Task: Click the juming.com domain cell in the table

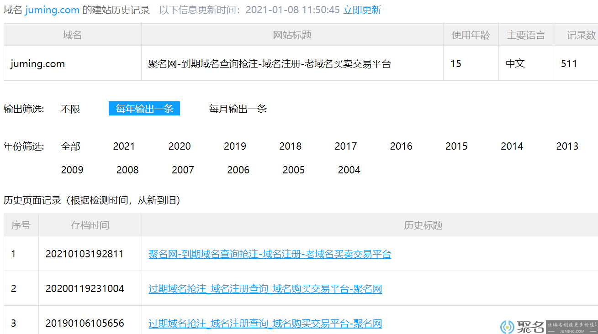Action: pyautogui.click(x=73, y=63)
